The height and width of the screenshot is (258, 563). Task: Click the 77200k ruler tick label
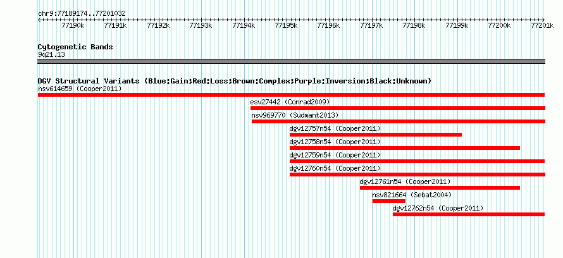coord(500,25)
